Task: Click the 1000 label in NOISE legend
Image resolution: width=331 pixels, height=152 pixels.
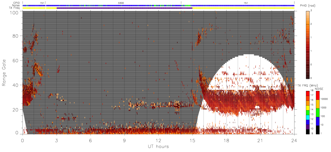Action: click(x=324, y=107)
